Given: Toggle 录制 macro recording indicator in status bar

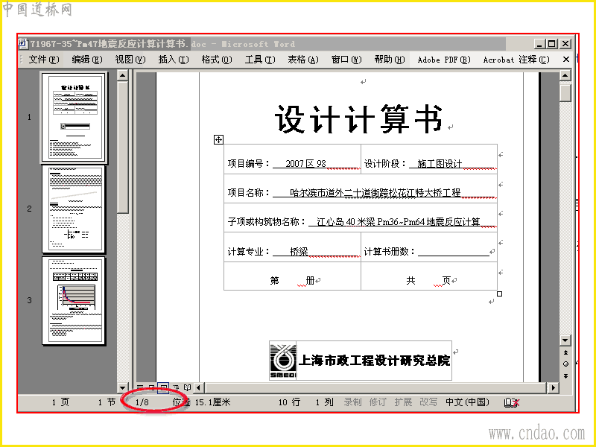Looking at the screenshot, I should (352, 402).
